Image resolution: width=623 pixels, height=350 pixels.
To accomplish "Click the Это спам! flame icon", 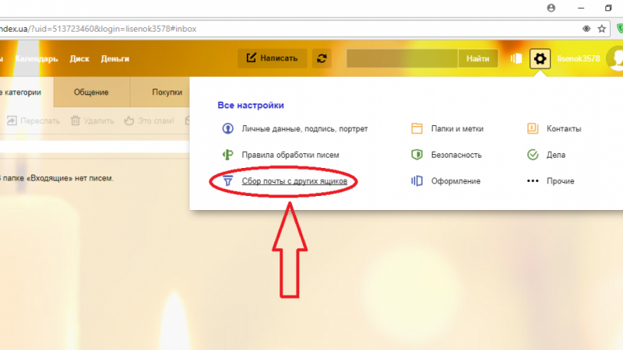I will pyautogui.click(x=129, y=121).
